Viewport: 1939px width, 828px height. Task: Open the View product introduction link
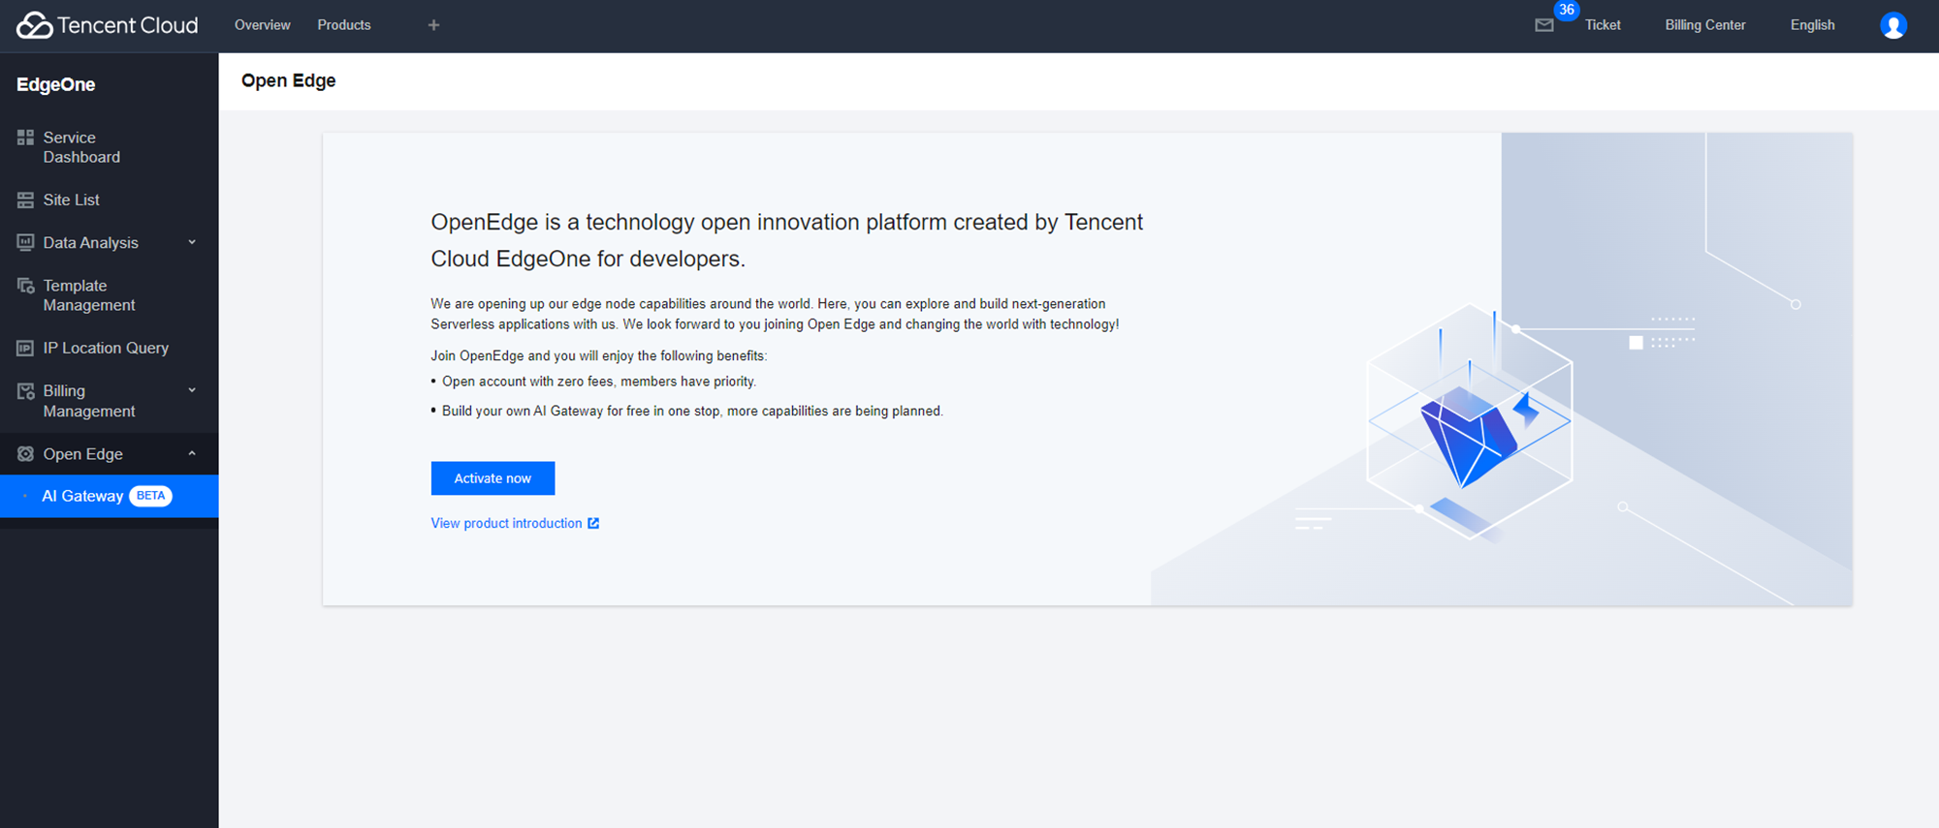pyautogui.click(x=506, y=523)
